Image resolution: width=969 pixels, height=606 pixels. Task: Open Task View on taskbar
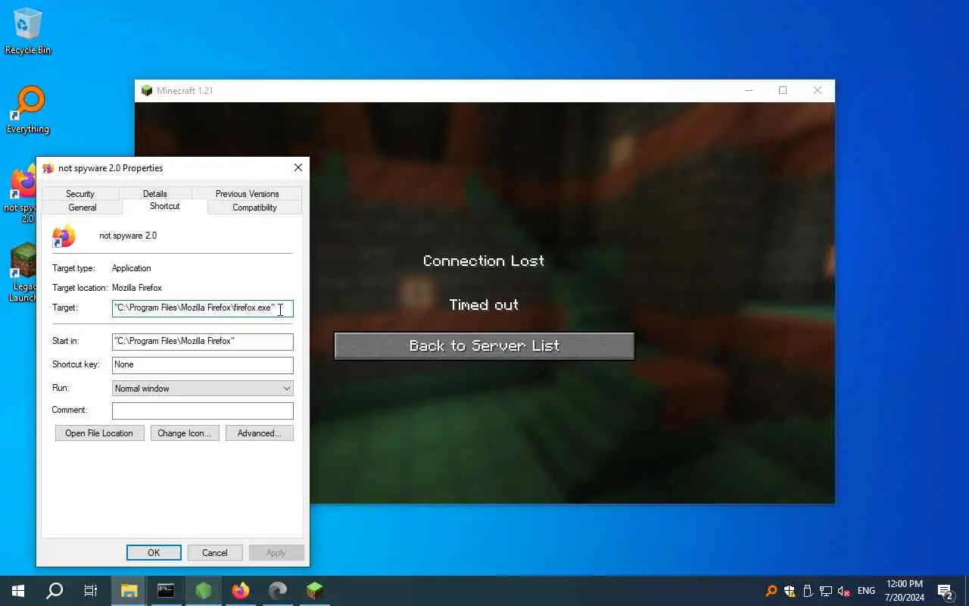pos(91,591)
